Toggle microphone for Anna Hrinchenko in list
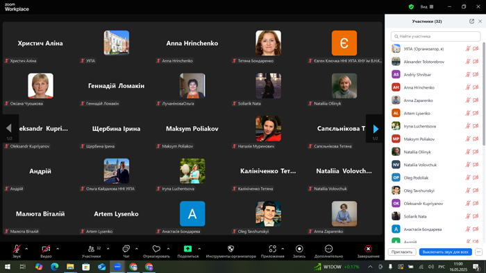This screenshot has width=486, height=273. pos(468,87)
